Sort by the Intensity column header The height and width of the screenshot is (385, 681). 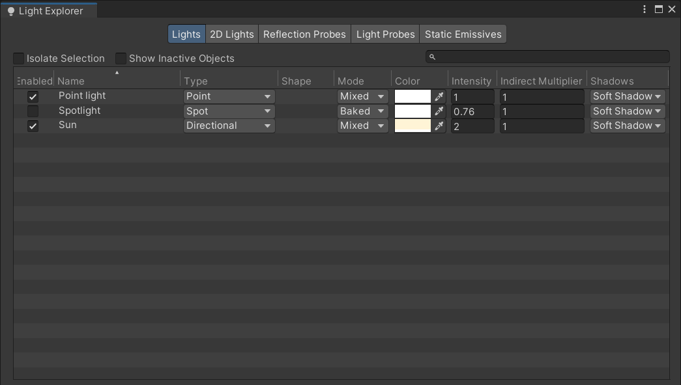pyautogui.click(x=471, y=81)
